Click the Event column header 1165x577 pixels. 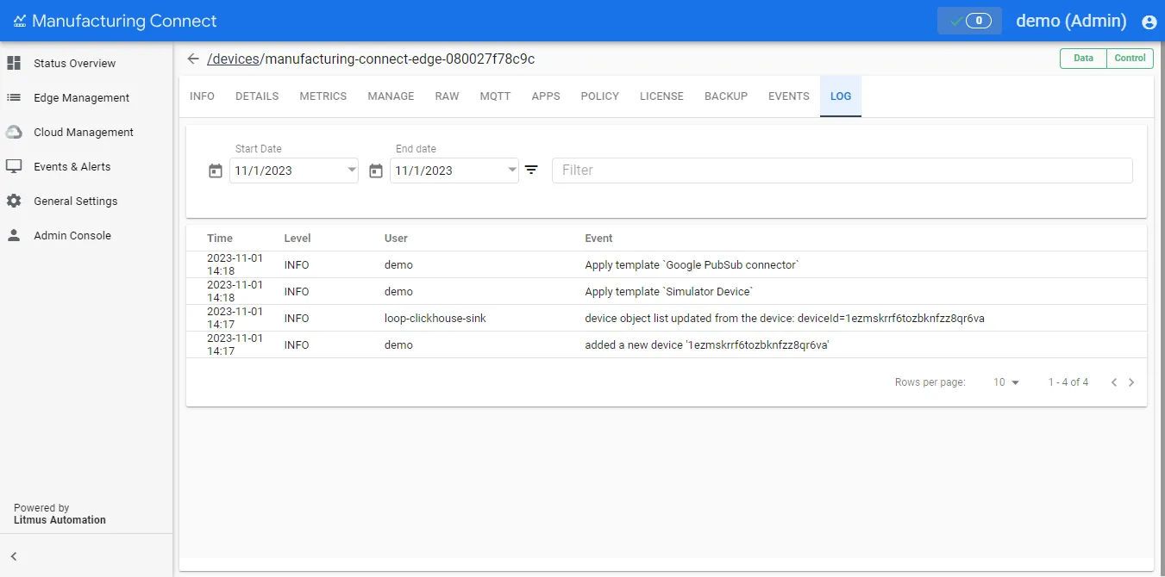tap(598, 239)
